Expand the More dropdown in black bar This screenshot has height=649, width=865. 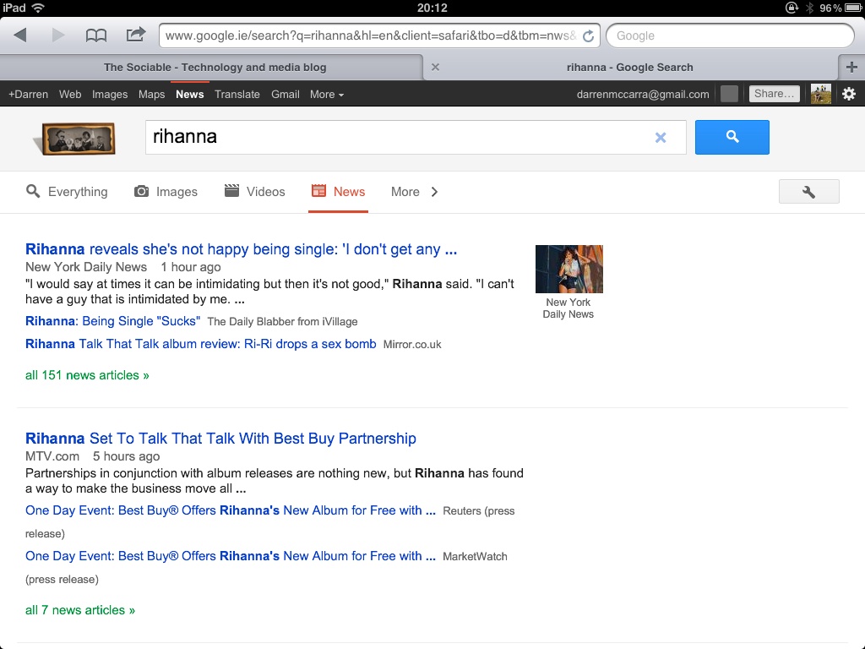click(326, 95)
